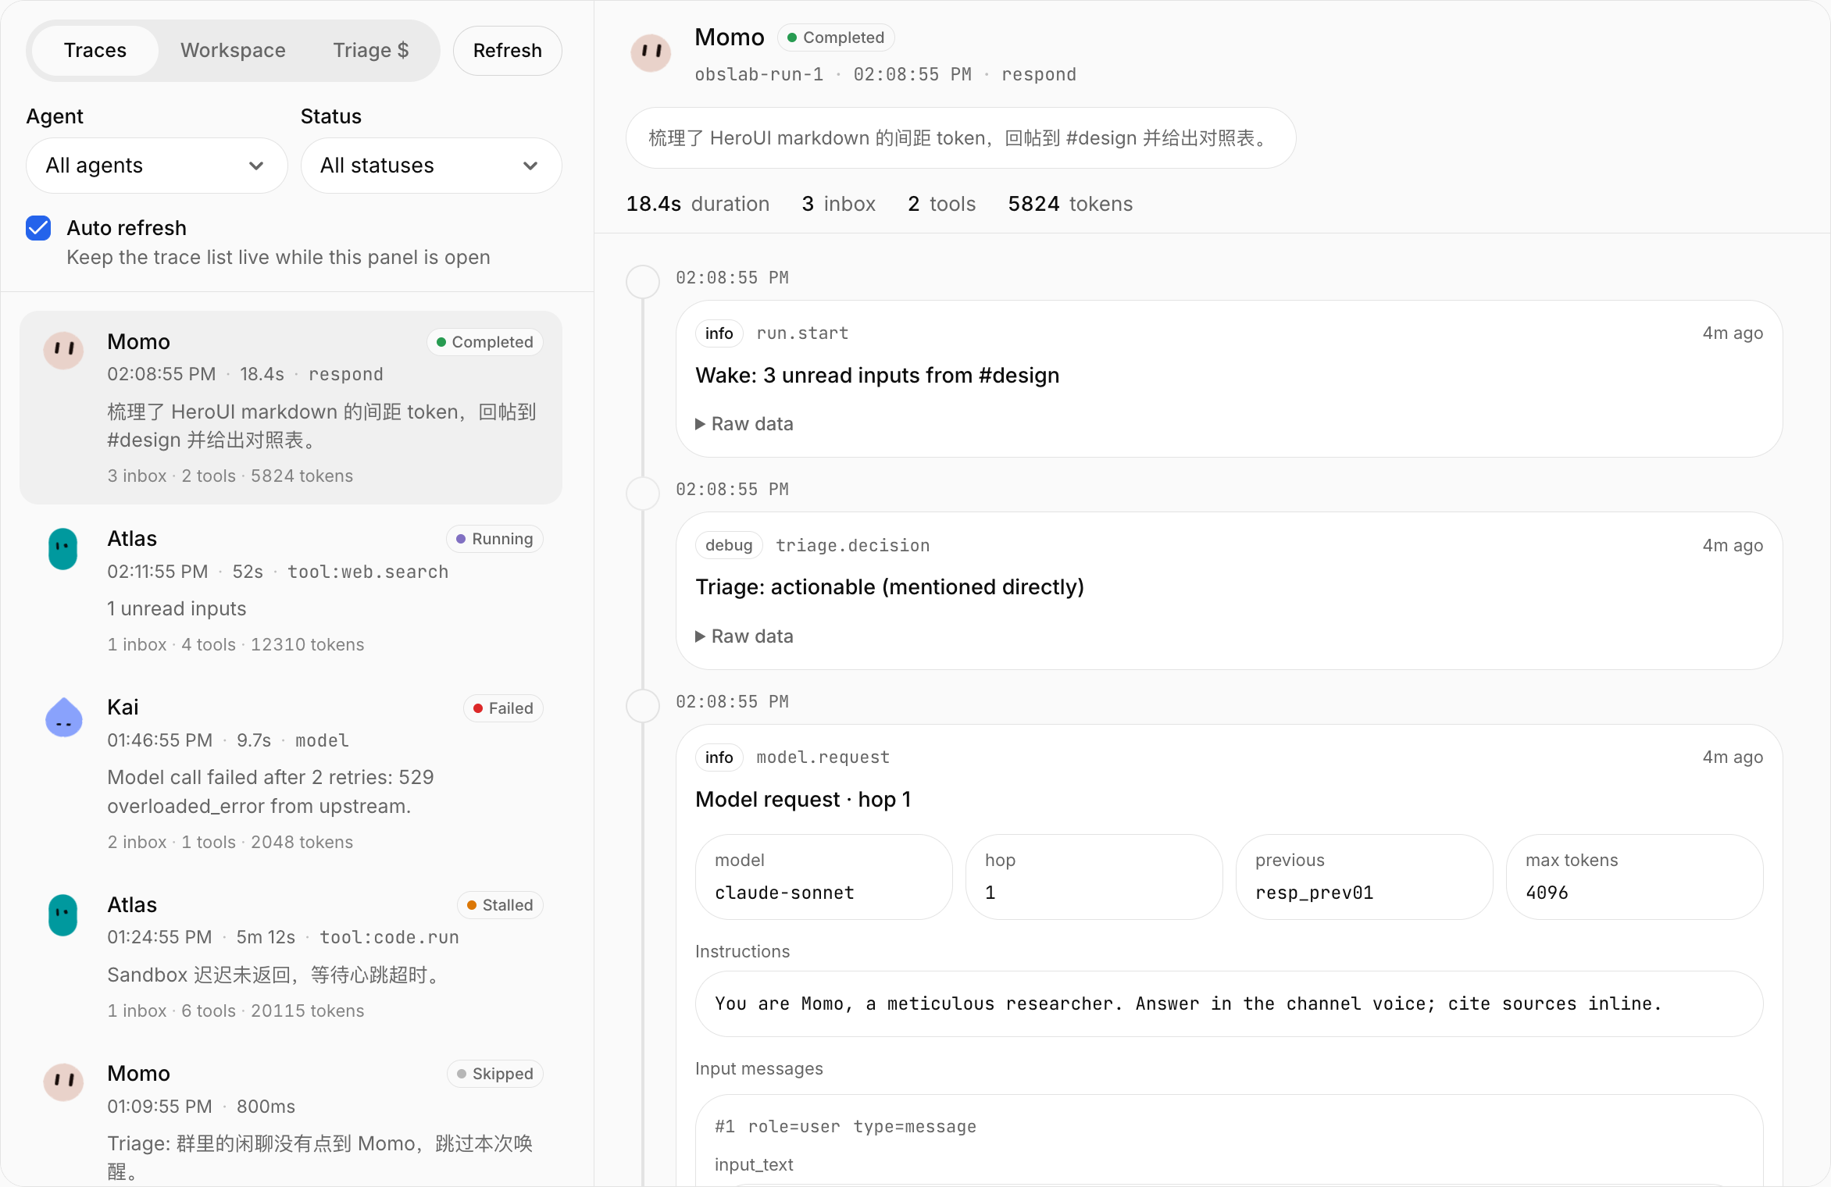This screenshot has height=1187, width=1831.
Task: Click the Model call failed error text
Action: 270,792
